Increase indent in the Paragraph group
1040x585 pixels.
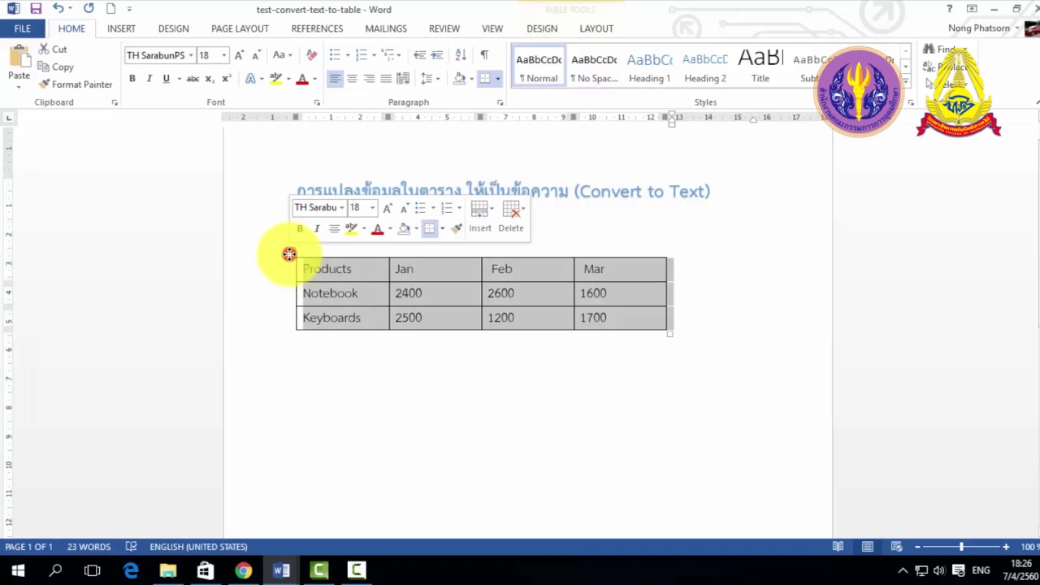click(437, 55)
